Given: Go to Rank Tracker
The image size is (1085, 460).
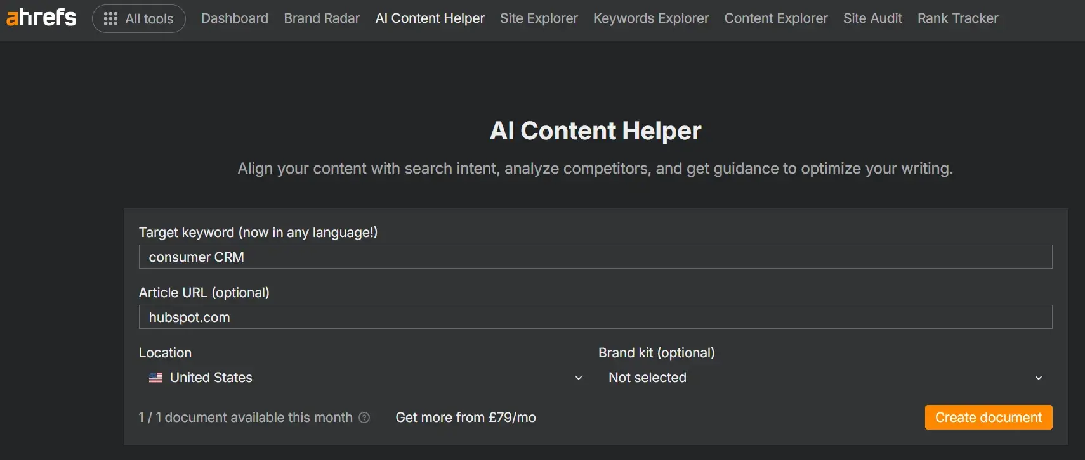Looking at the screenshot, I should (957, 18).
